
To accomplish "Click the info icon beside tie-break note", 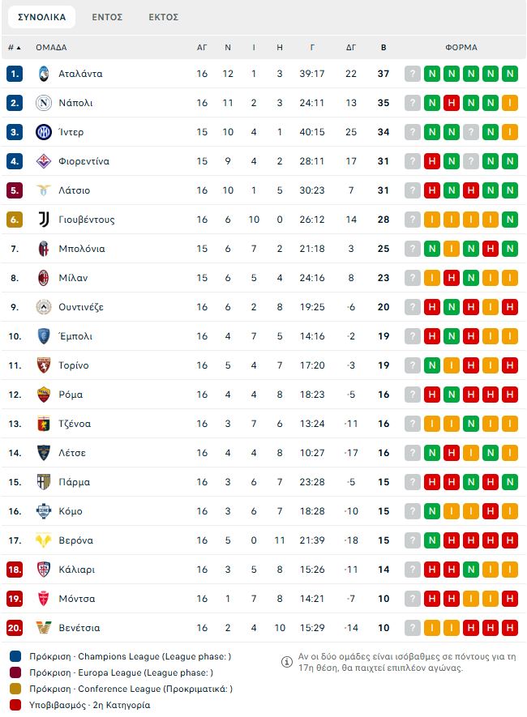I will tap(287, 662).
